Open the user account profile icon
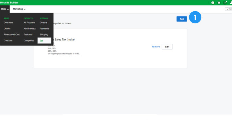232x123 pixels. 231,3
